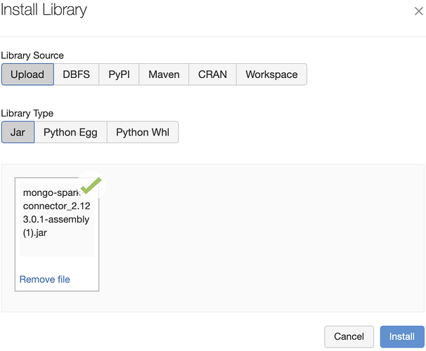Switch to Workspace library source

271,74
